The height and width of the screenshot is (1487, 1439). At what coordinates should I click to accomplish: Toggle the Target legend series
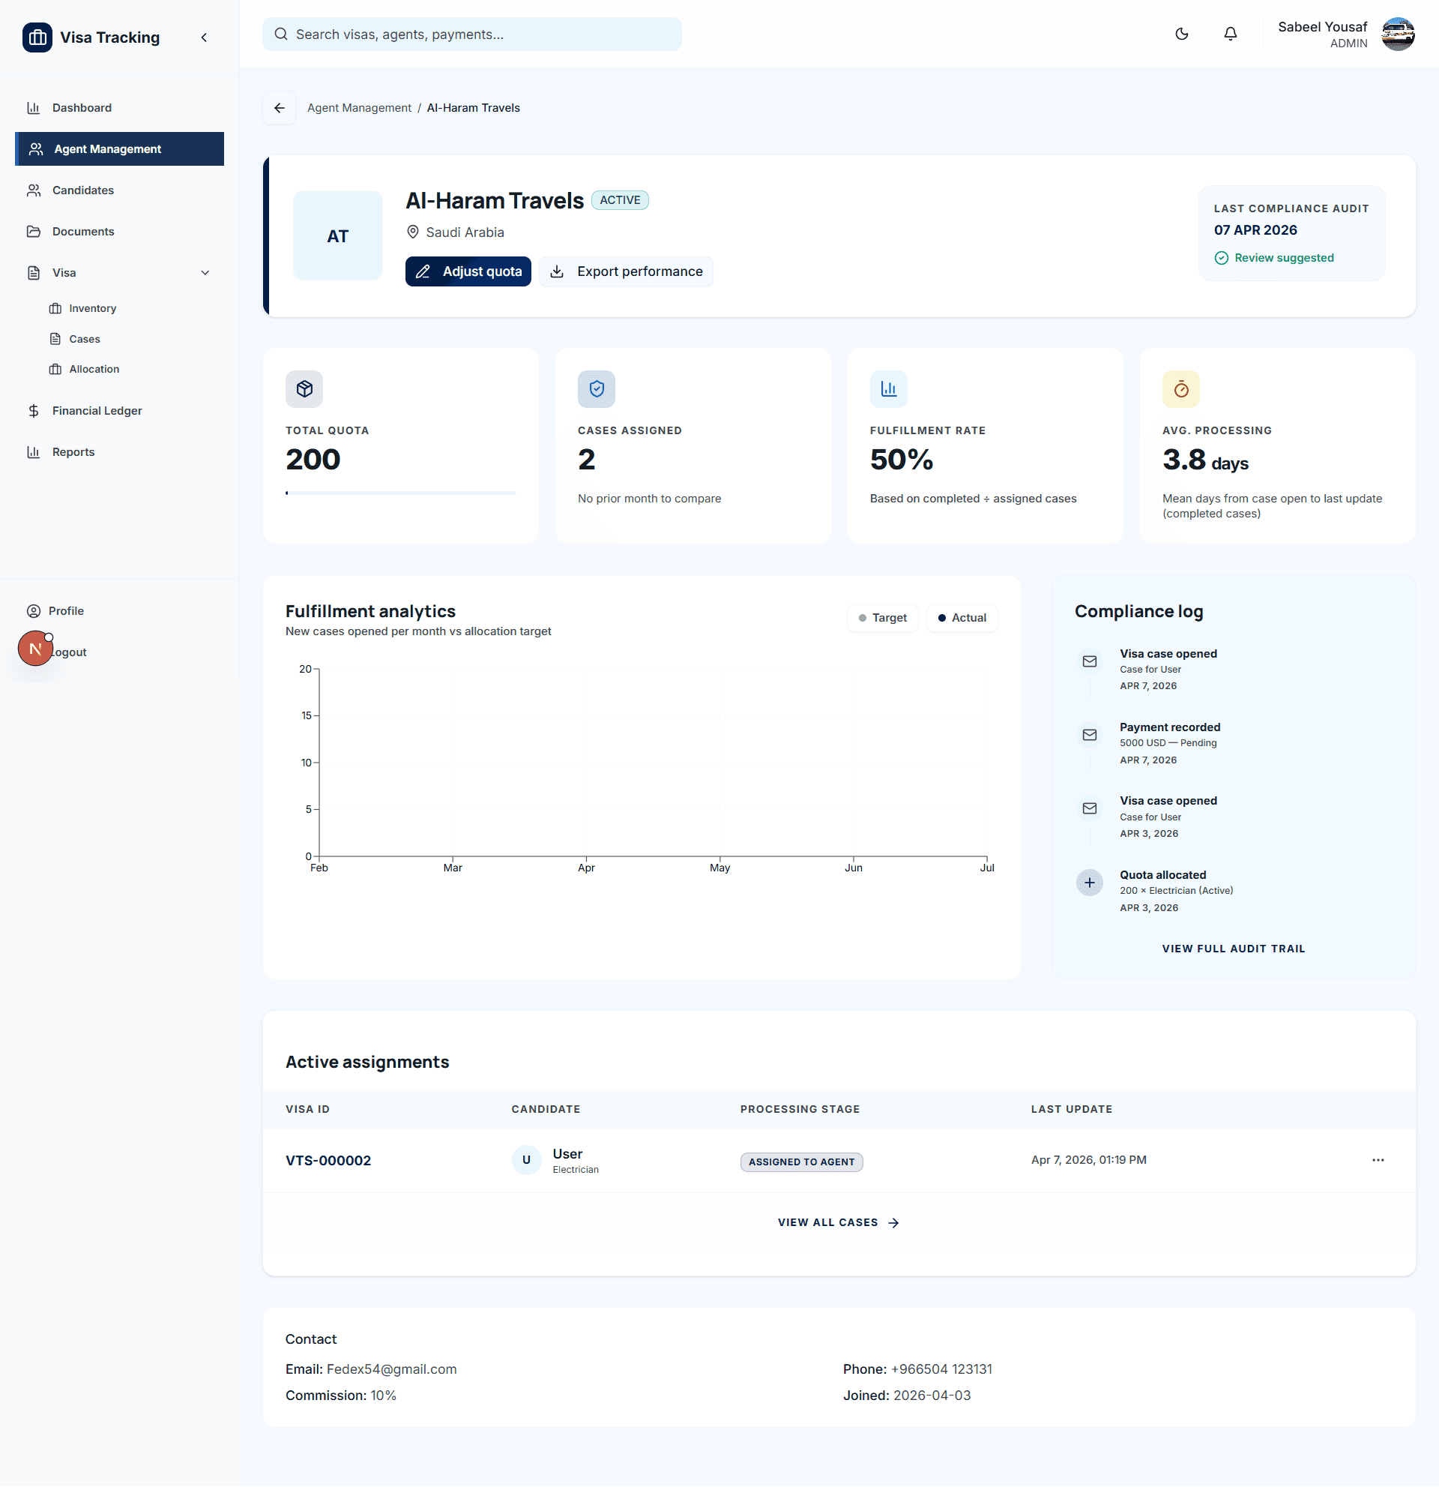[x=882, y=618]
